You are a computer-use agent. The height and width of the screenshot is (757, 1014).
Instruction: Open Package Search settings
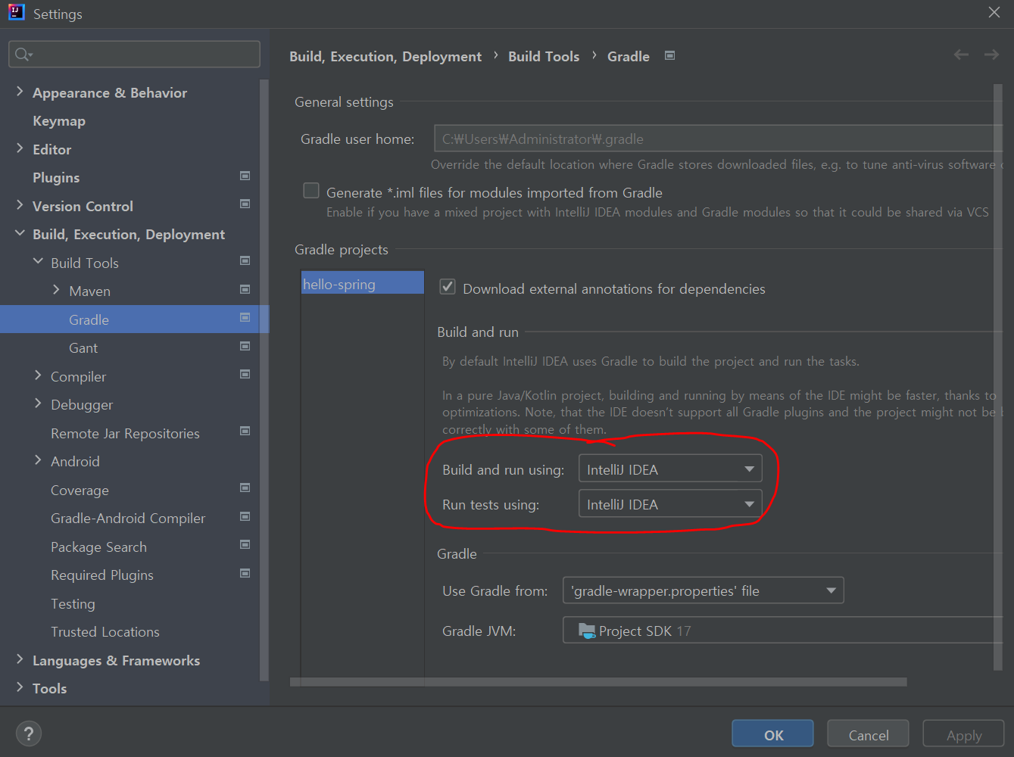click(98, 547)
